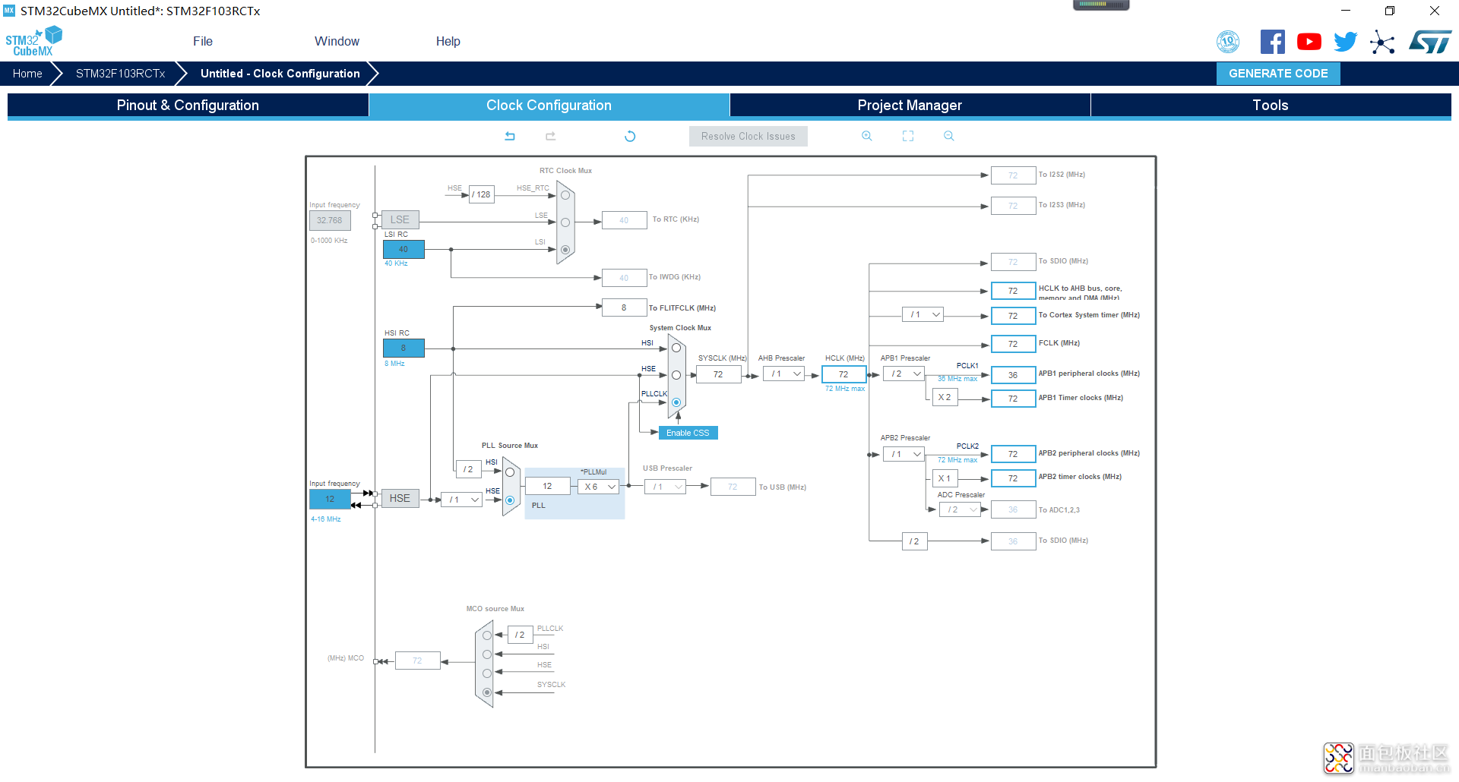This screenshot has height=782, width=1459.
Task: Click the refresh clock tree icon
Action: click(630, 136)
